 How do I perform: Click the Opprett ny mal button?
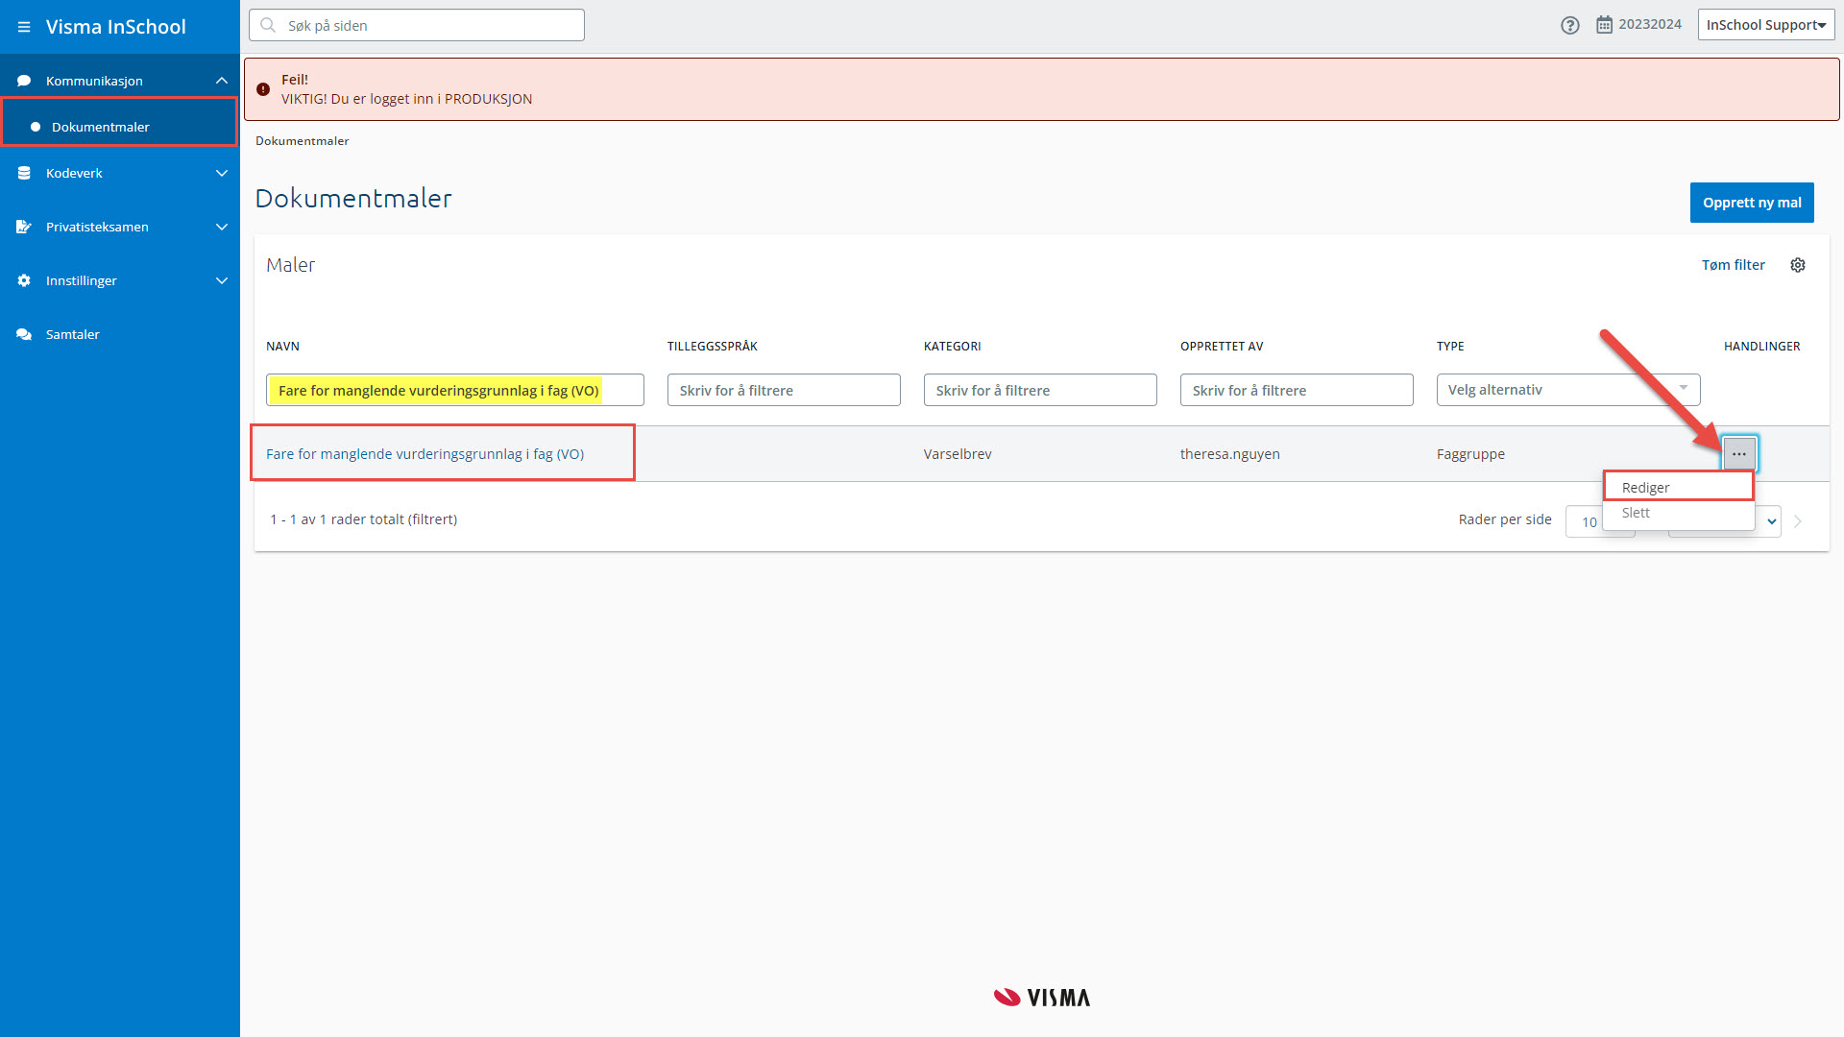point(1751,203)
